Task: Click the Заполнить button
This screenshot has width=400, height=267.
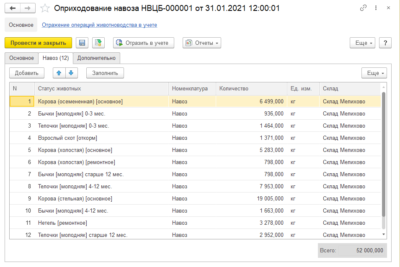Action: pos(105,73)
